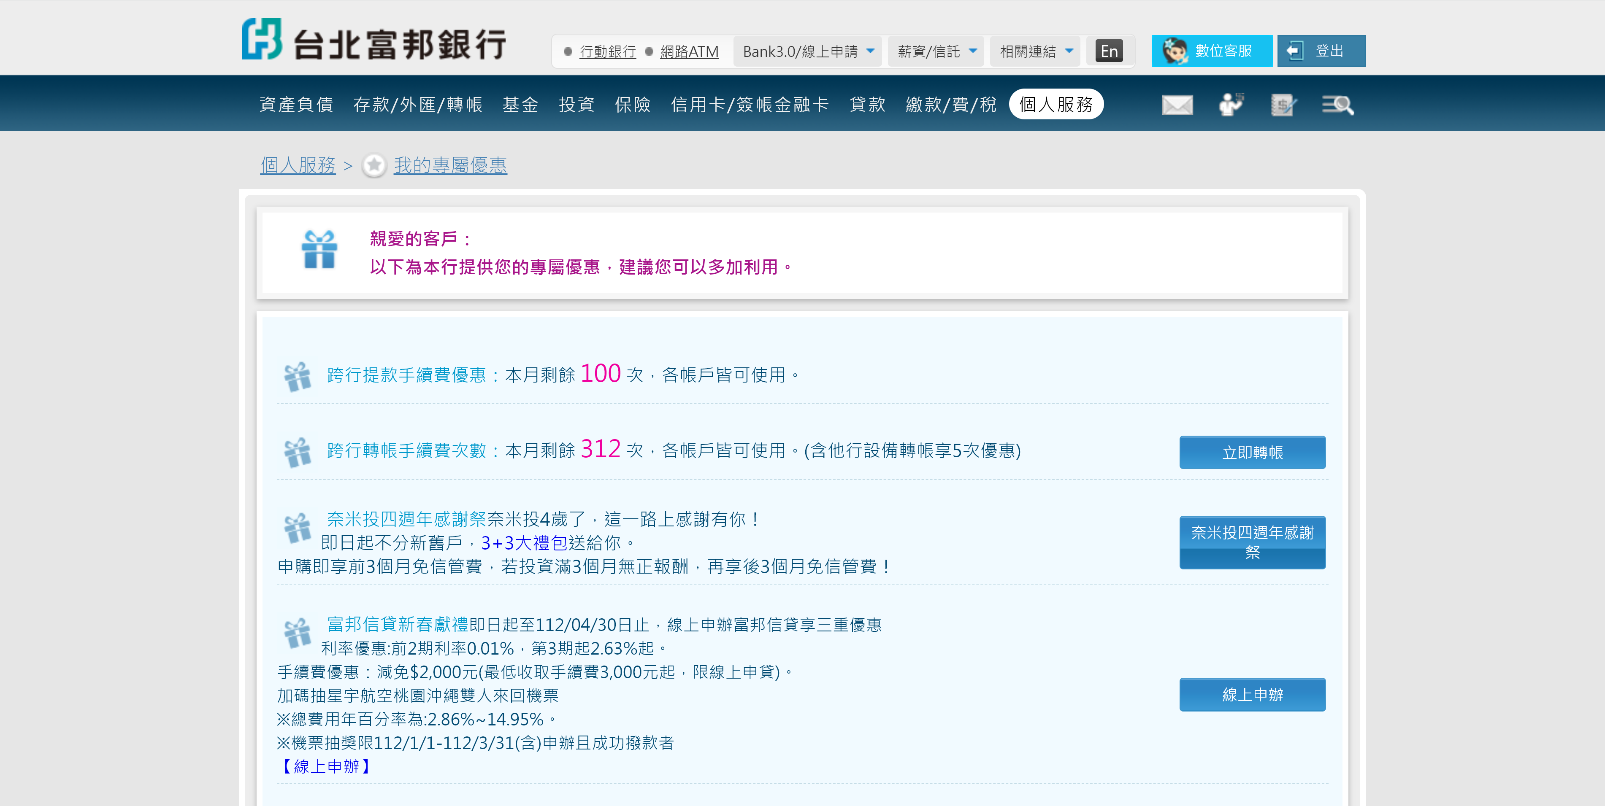
Task: Open the 資產負債 menu
Action: pyautogui.click(x=296, y=104)
